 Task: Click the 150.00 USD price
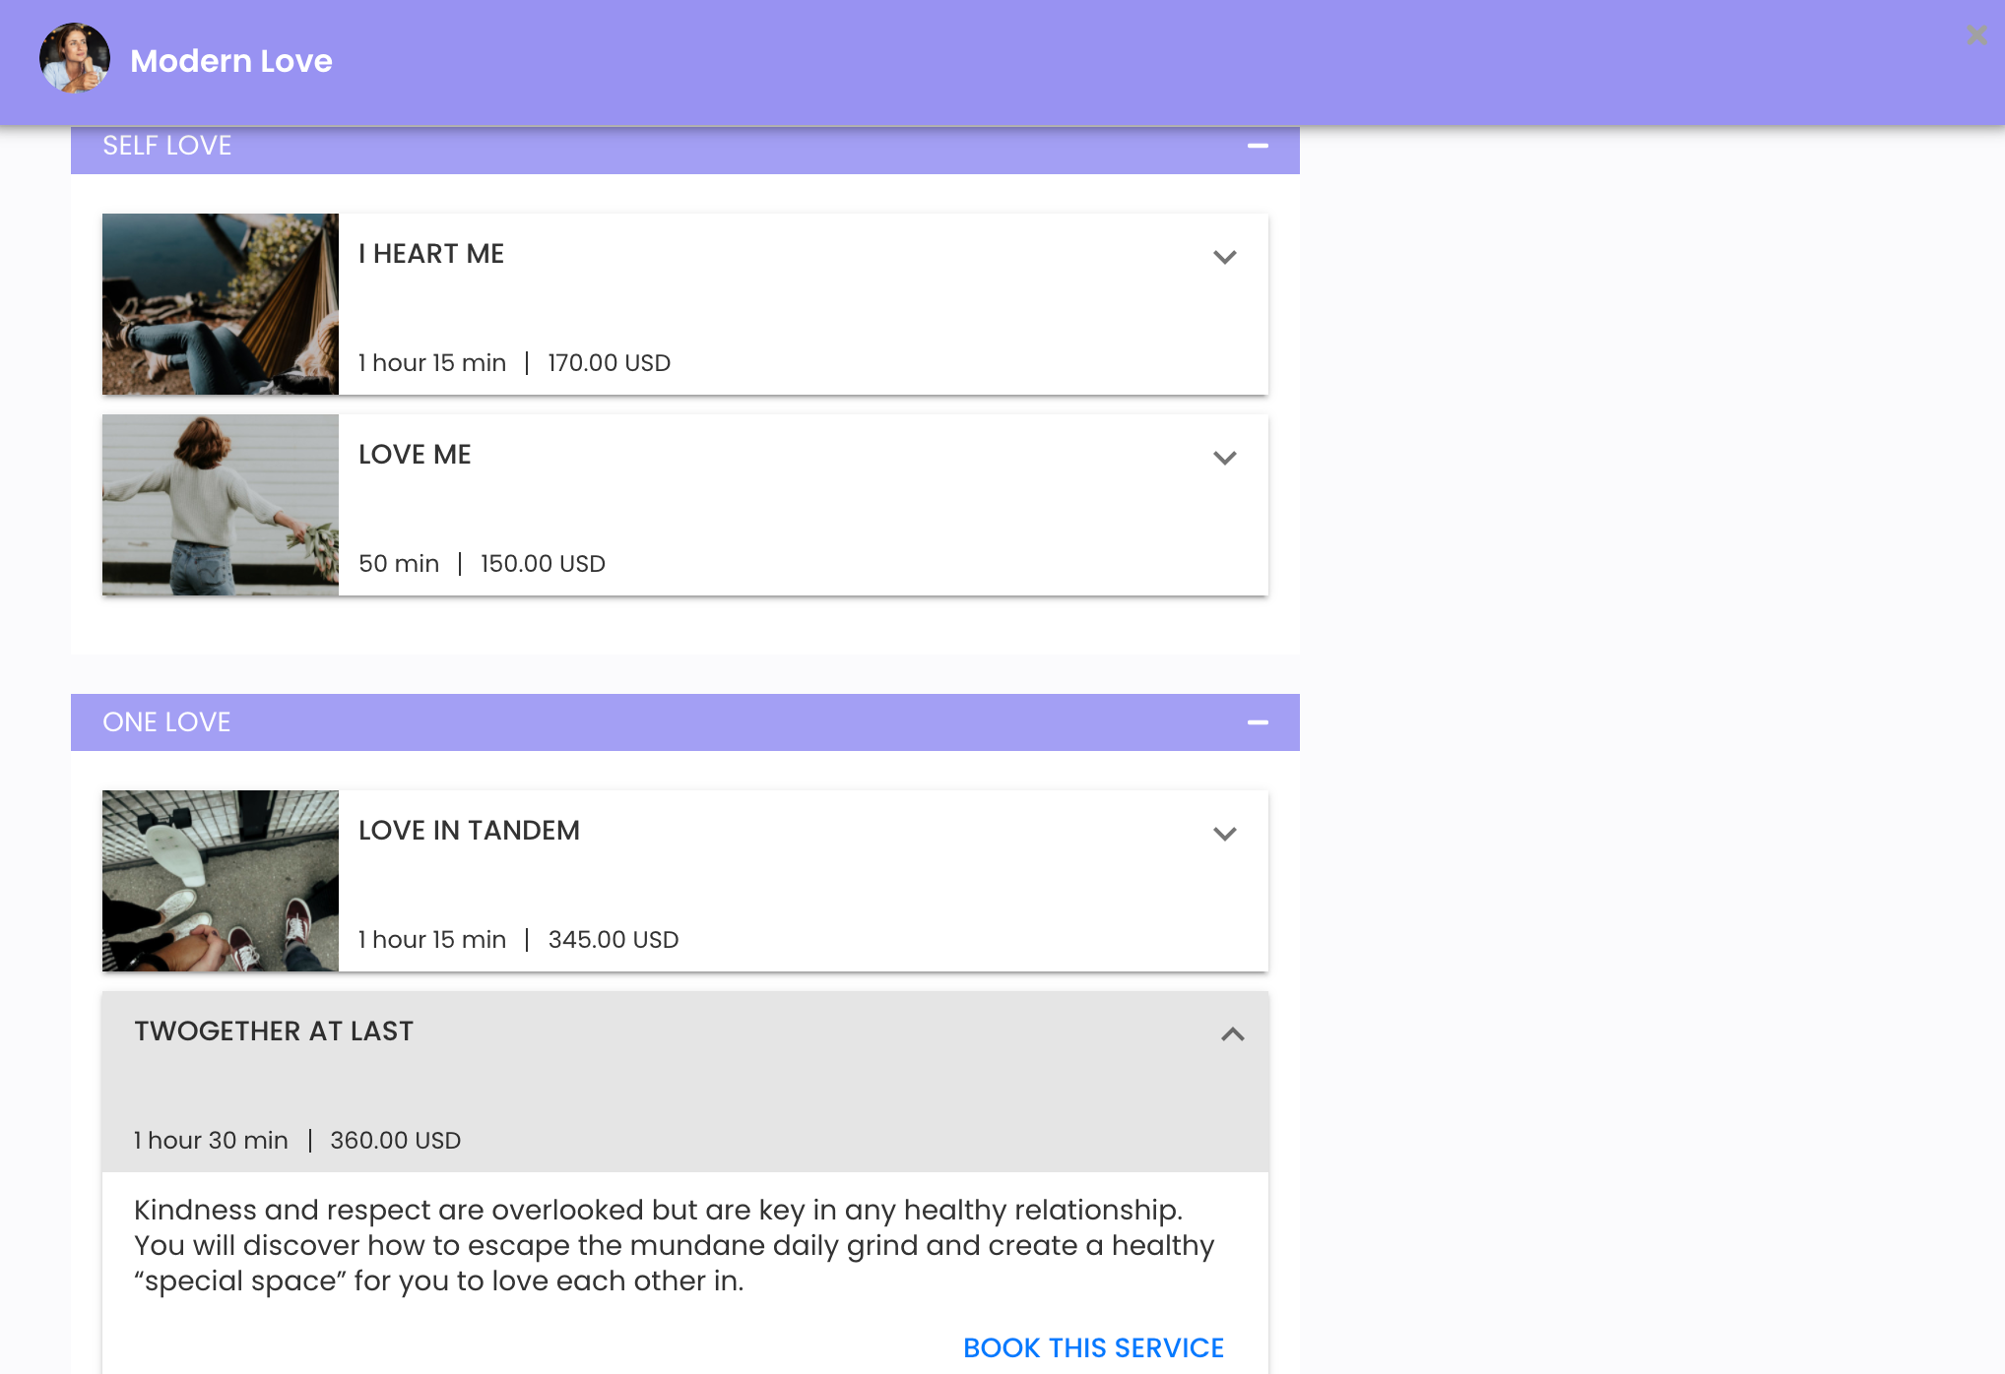point(543,564)
